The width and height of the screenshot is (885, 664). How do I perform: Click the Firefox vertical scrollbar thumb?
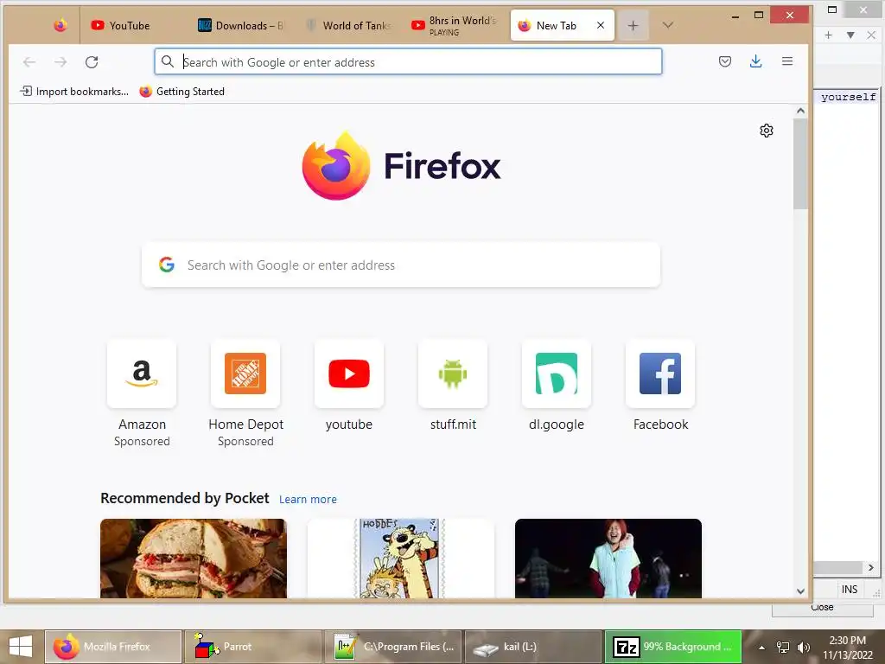coord(800,163)
